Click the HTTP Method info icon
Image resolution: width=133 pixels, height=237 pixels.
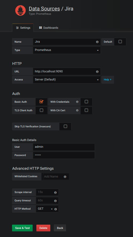coord(55,209)
